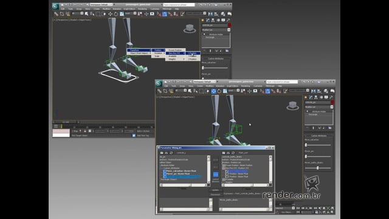This screenshot has width=389, height=219.
Task: Click the ViewCube above the Parameter Wiring dialog
Action: (x=293, y=105)
